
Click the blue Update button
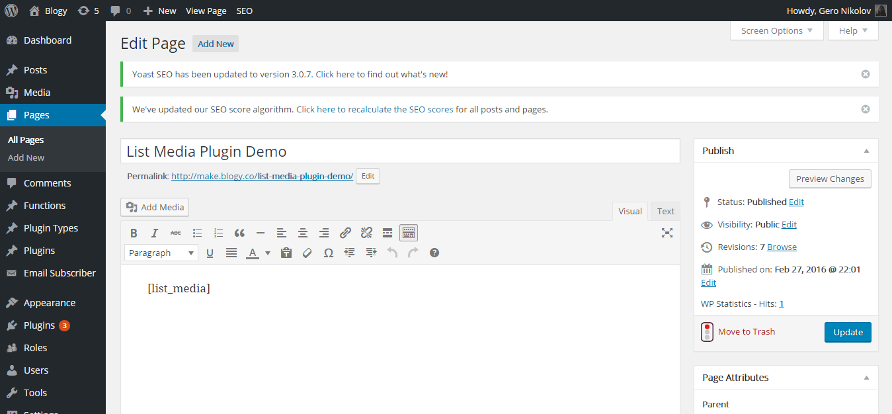click(848, 332)
